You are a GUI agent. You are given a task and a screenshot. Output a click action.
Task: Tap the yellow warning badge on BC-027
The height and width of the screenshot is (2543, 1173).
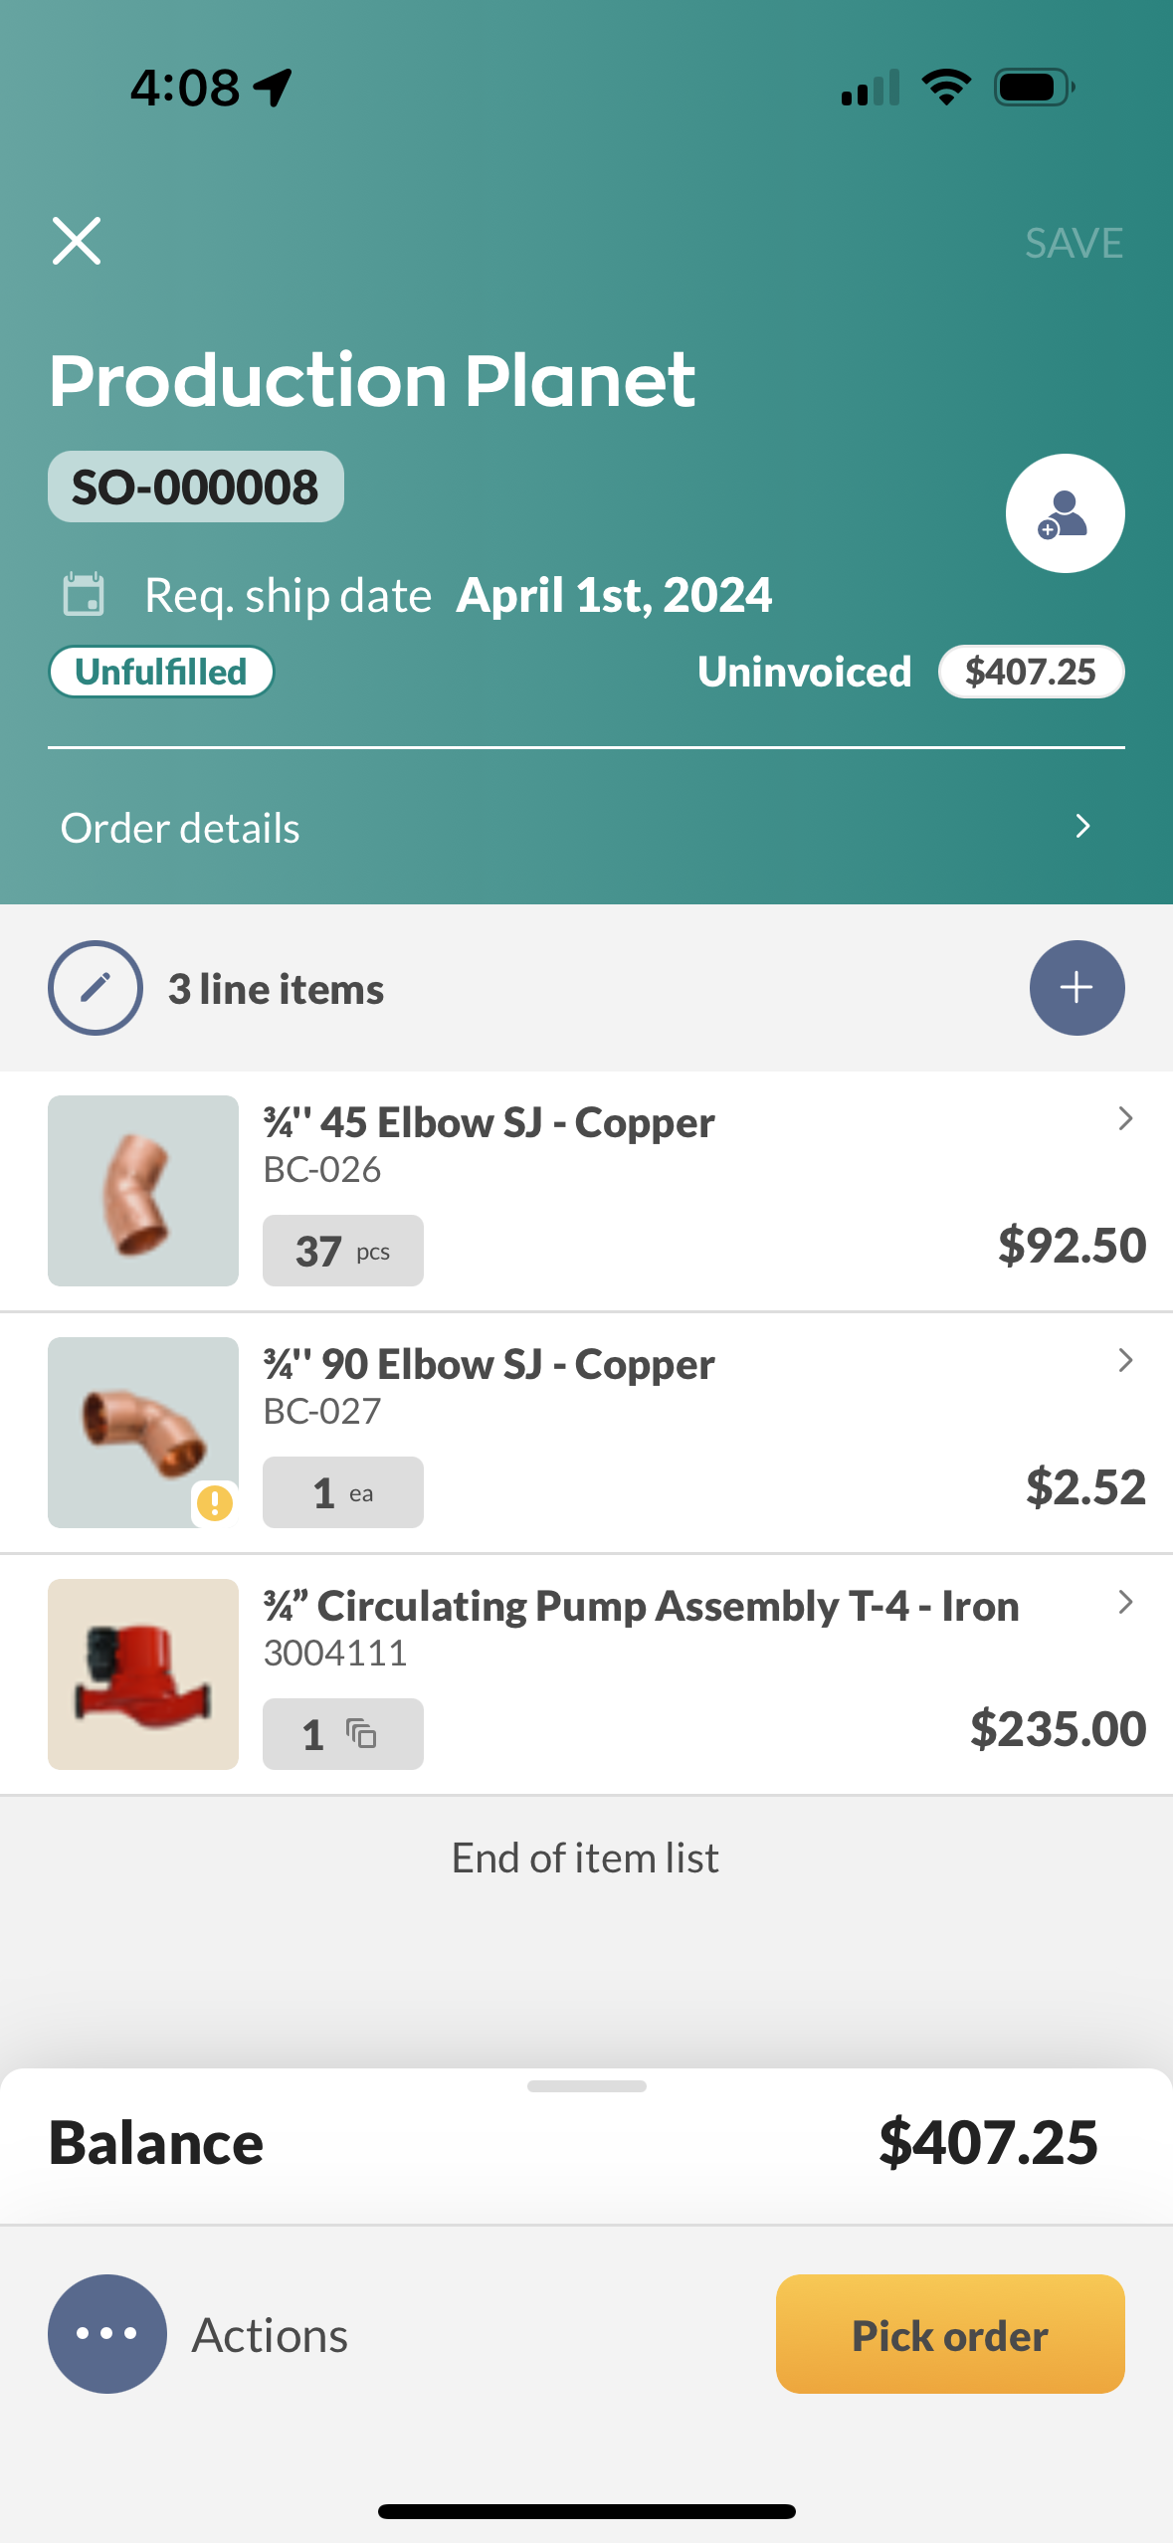(215, 1502)
